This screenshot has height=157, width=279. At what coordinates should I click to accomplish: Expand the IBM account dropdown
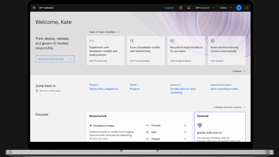(x=205, y=8)
